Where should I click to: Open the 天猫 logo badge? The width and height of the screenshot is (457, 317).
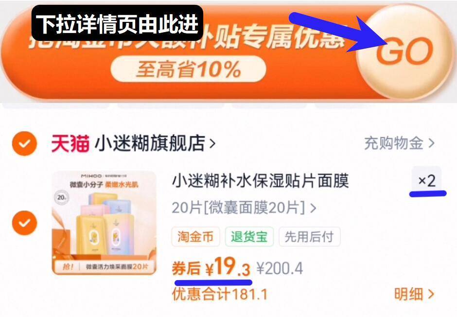70,143
